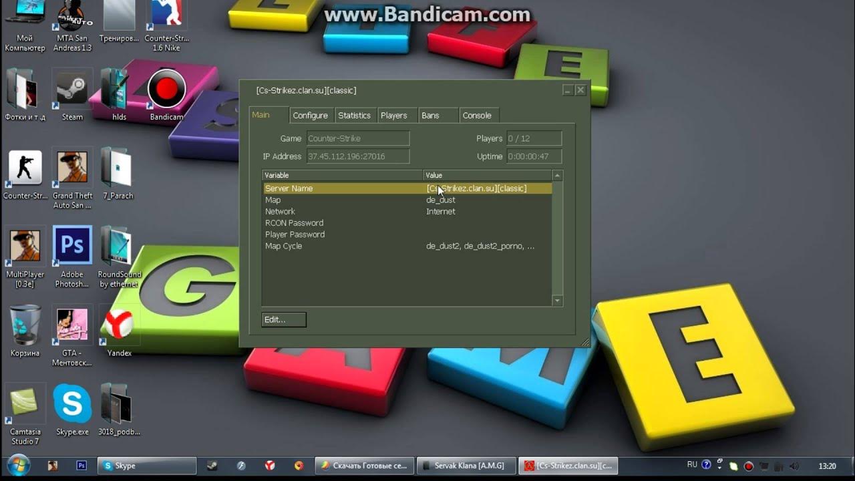The image size is (855, 481).
Task: Select the Map Cycle row
Action: tap(407, 246)
